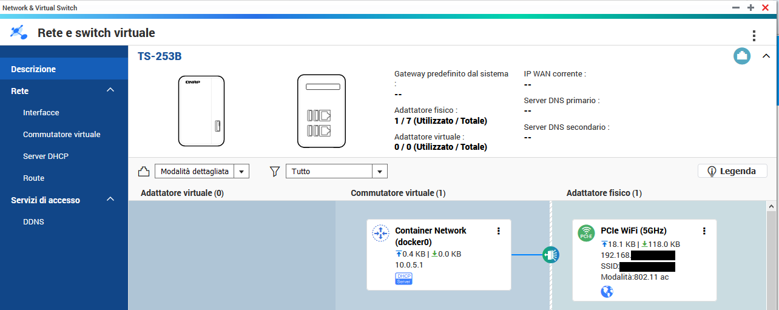Screen dimensions: 779x310
Task: Click the Network & Virtual Switch logo icon
Action: point(18,32)
